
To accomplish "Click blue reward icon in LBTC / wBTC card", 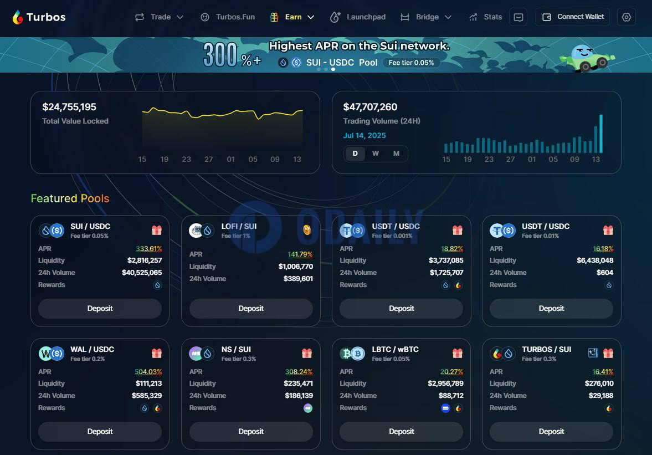I will click(x=445, y=408).
